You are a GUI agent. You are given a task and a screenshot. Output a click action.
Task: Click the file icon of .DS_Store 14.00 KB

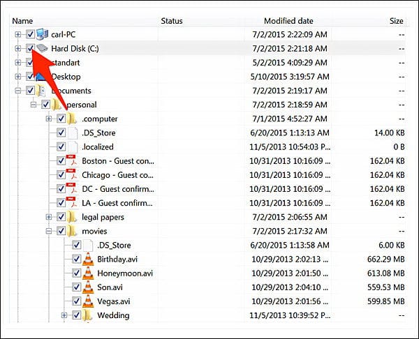tap(73, 133)
